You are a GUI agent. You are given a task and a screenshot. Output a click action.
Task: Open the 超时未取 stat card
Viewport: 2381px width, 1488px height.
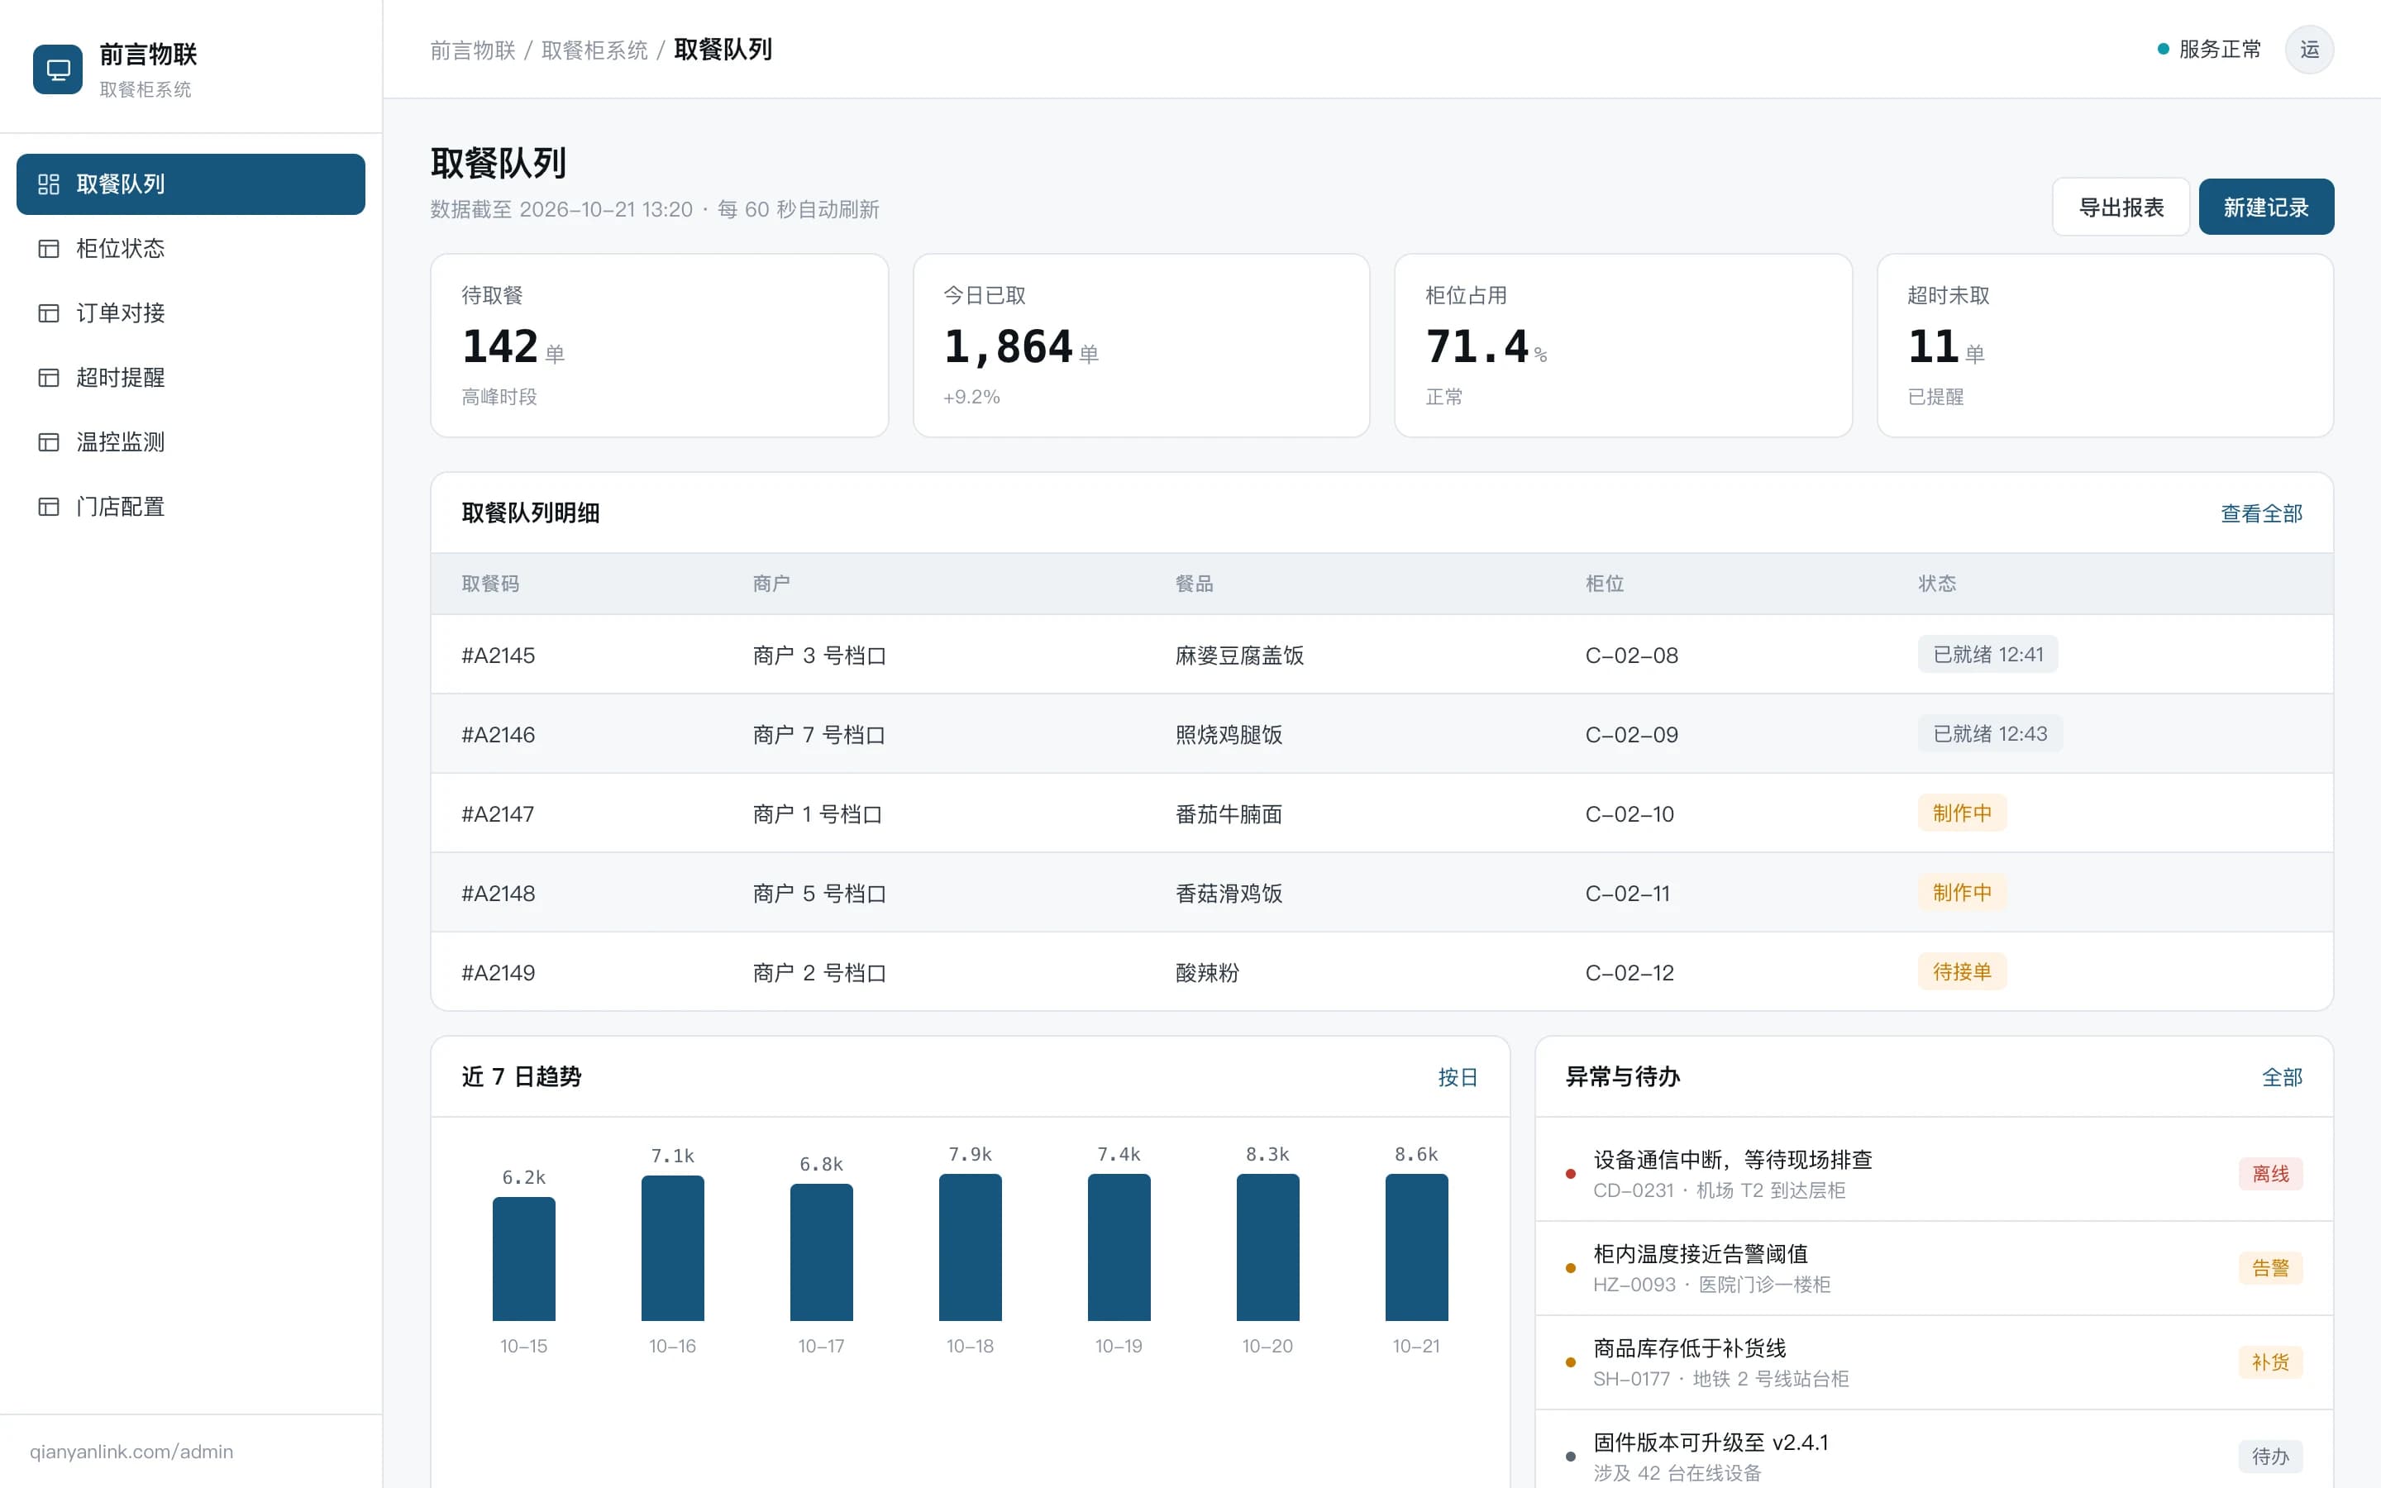coord(2106,346)
